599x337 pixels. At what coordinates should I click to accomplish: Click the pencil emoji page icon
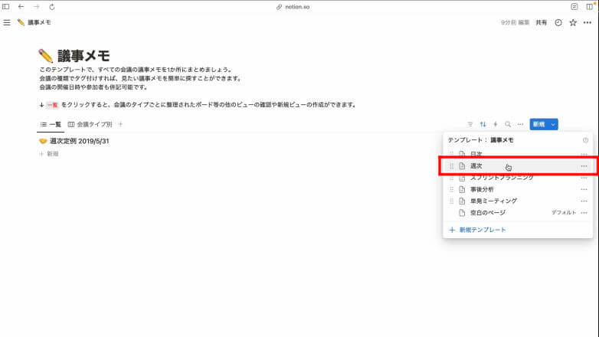click(45, 56)
